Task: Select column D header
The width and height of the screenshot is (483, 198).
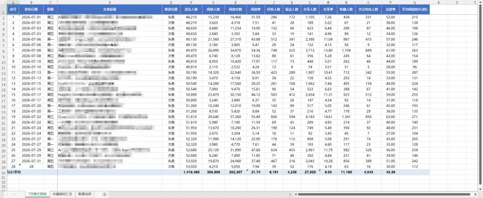Action: 110,2
